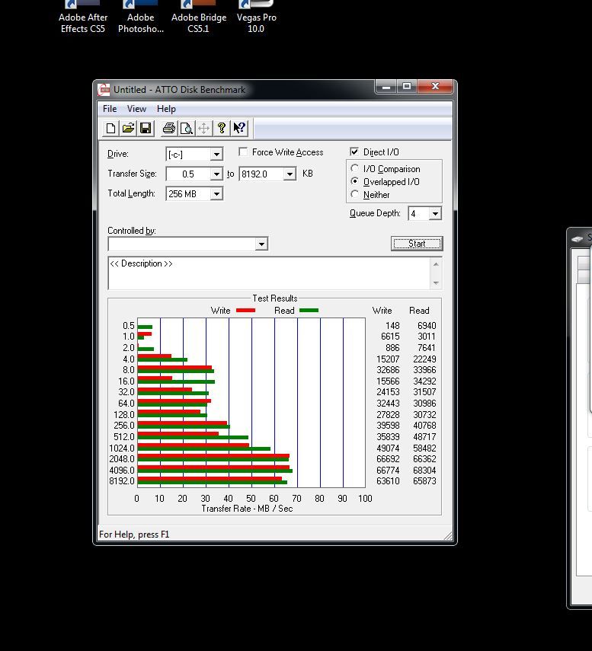The width and height of the screenshot is (592, 651).
Task: Open Print Preview from the toolbar
Action: [186, 129]
